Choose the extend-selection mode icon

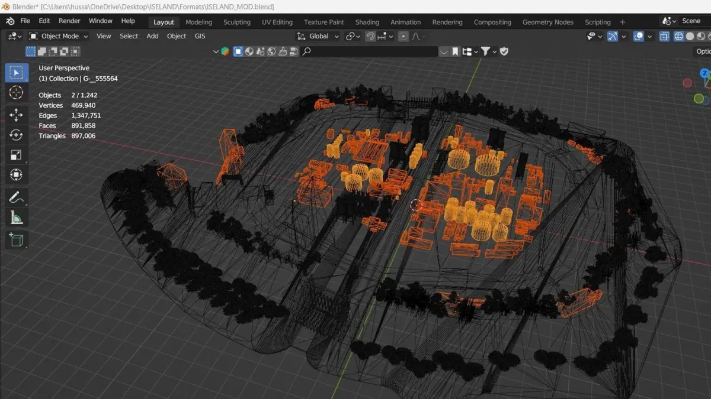pyautogui.click(x=41, y=51)
